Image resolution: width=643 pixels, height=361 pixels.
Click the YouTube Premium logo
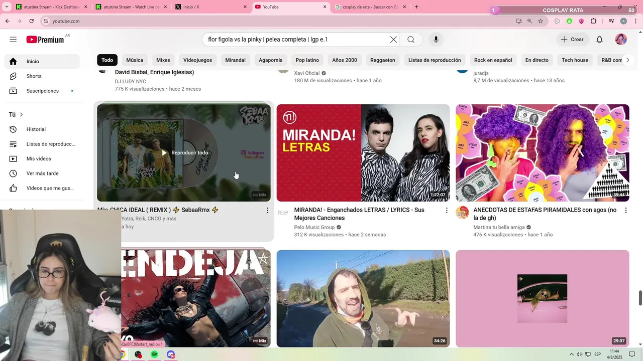[x=45, y=40]
